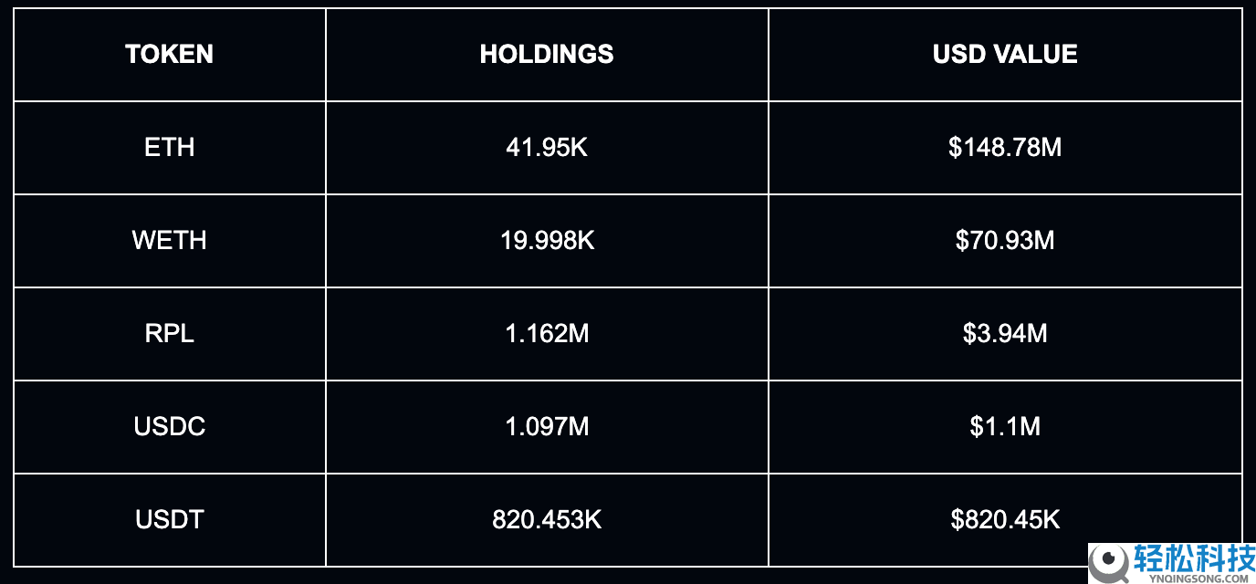Screen dimensions: 1256x584
Task: Select the USDT token cell
Action: 170,520
